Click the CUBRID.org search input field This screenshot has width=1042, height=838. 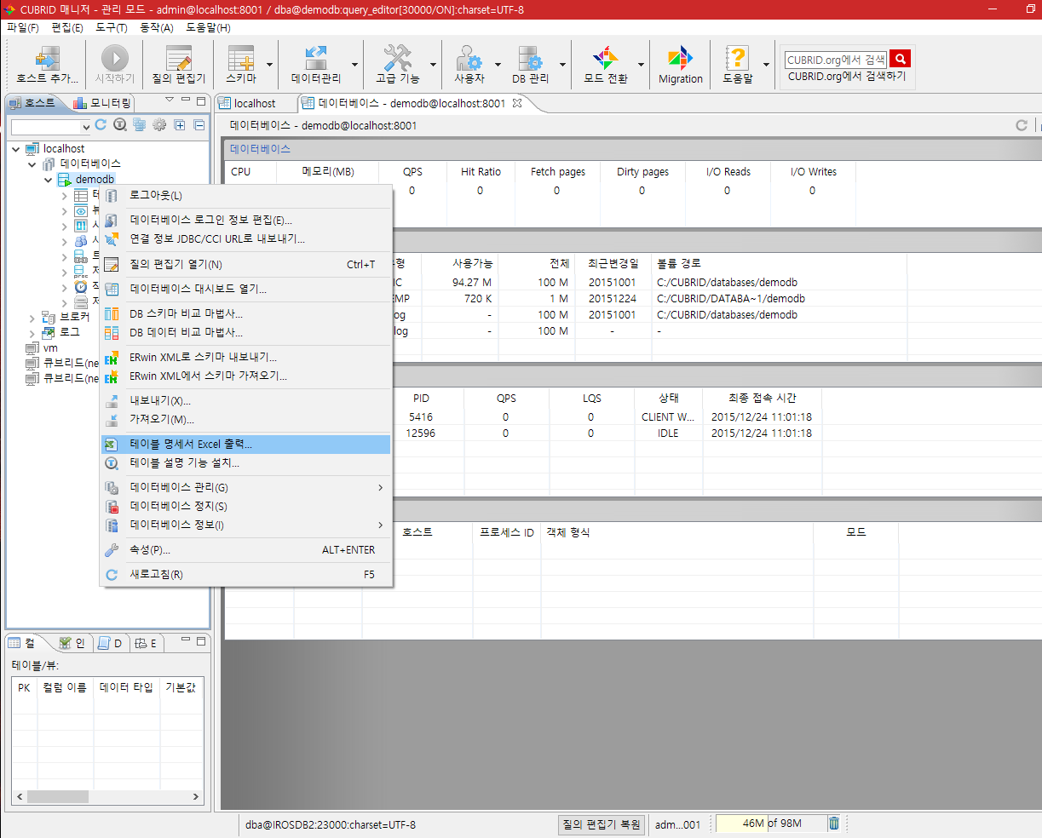[835, 60]
